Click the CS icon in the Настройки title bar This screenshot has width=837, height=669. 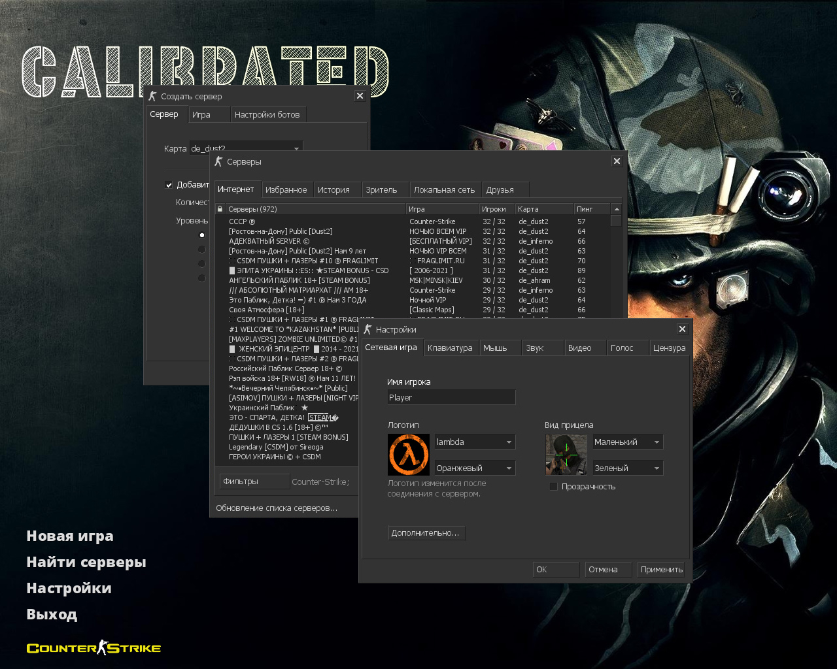(367, 329)
